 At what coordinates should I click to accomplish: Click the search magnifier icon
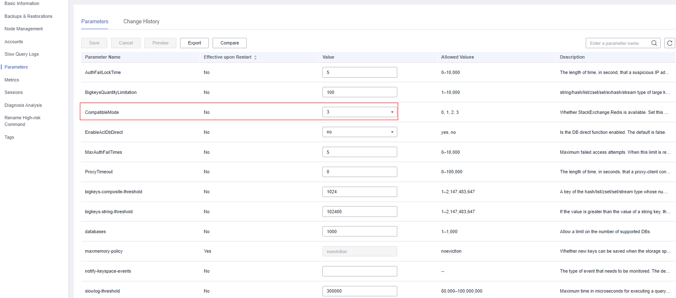pyautogui.click(x=654, y=43)
